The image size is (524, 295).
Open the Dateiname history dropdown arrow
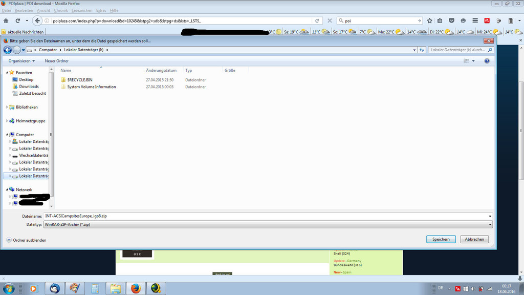tap(490, 217)
